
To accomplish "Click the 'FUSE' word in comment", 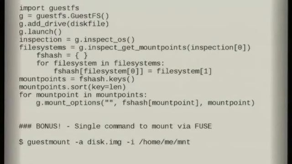I will [203, 127].
